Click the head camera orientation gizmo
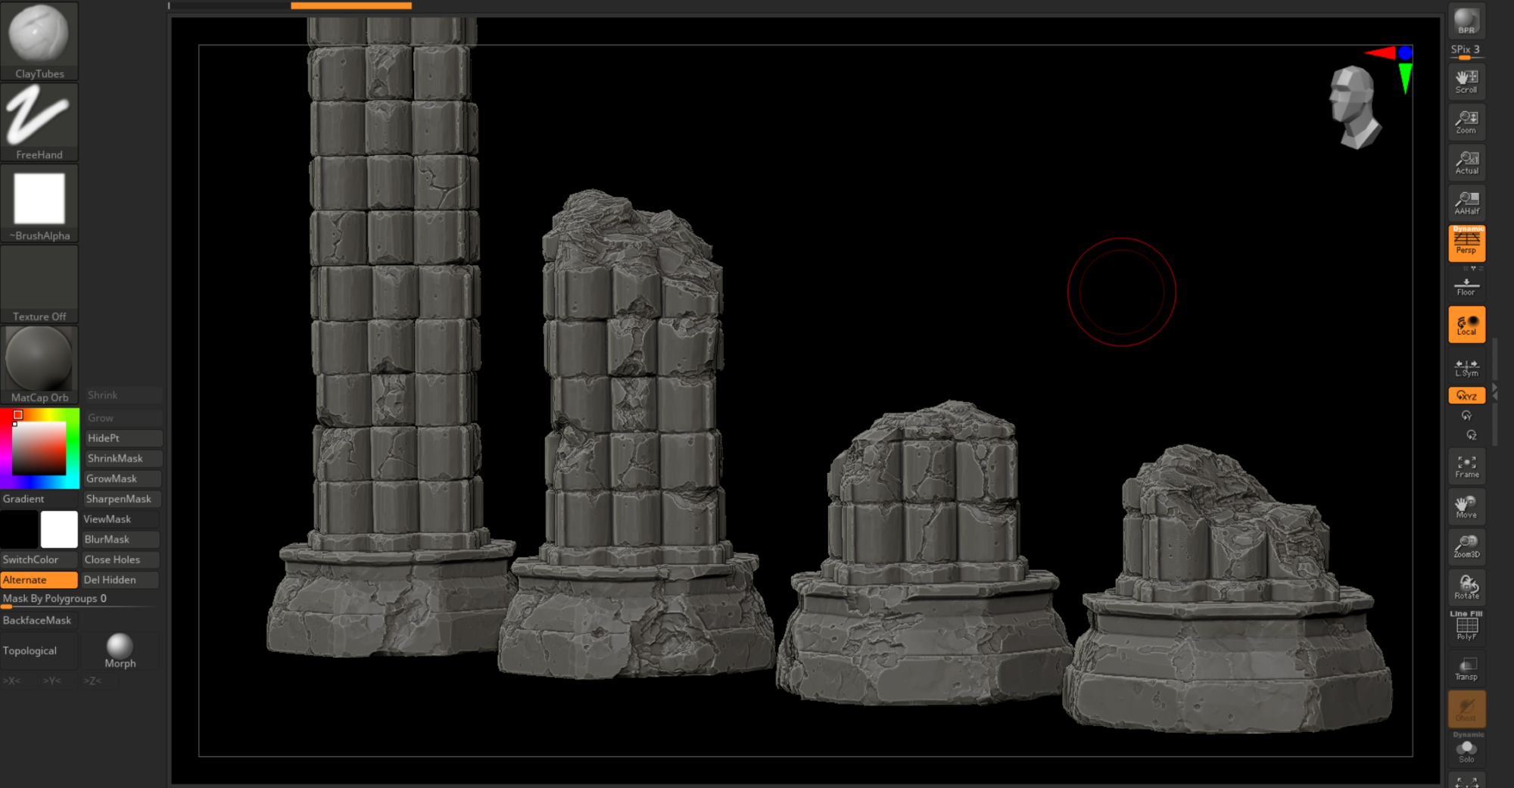Viewport: 1514px width, 788px height. coord(1354,107)
